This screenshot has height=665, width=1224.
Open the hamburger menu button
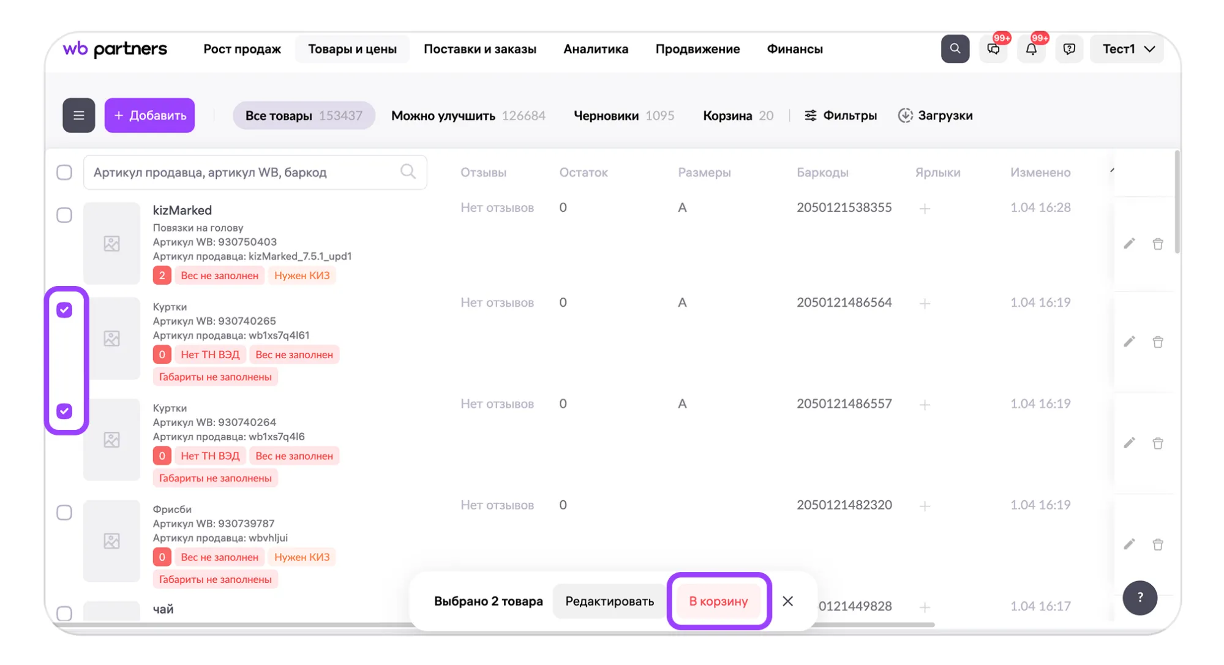[78, 115]
